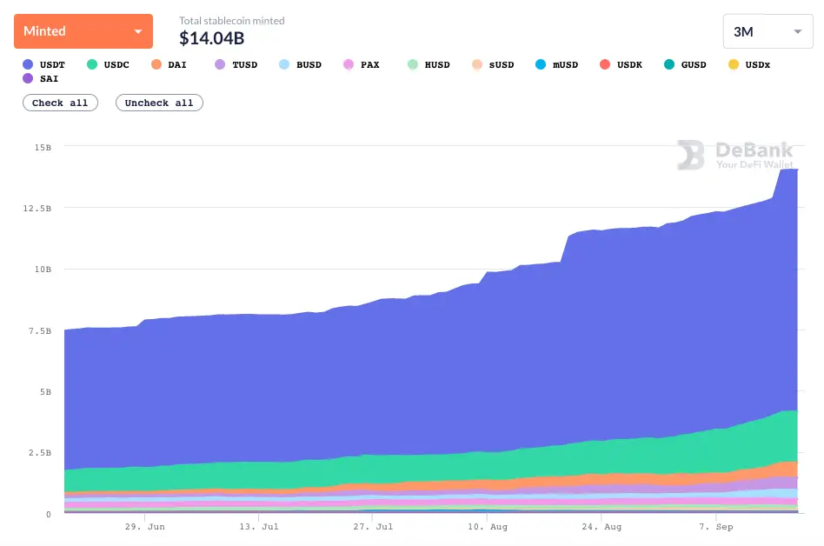The height and width of the screenshot is (546, 824).
Task: Click the 2.5B y-axis label
Action: (x=40, y=453)
